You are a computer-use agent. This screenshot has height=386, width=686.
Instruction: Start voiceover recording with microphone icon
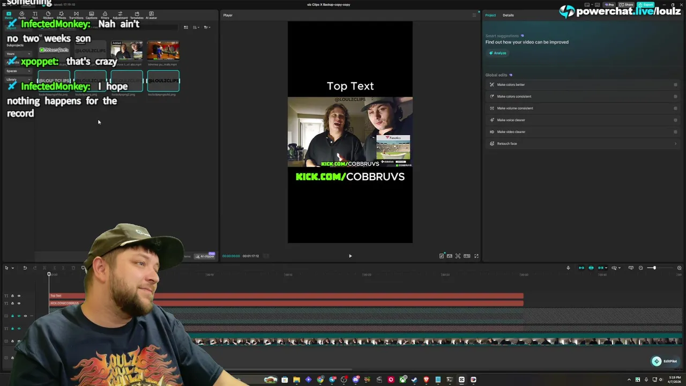coord(568,268)
